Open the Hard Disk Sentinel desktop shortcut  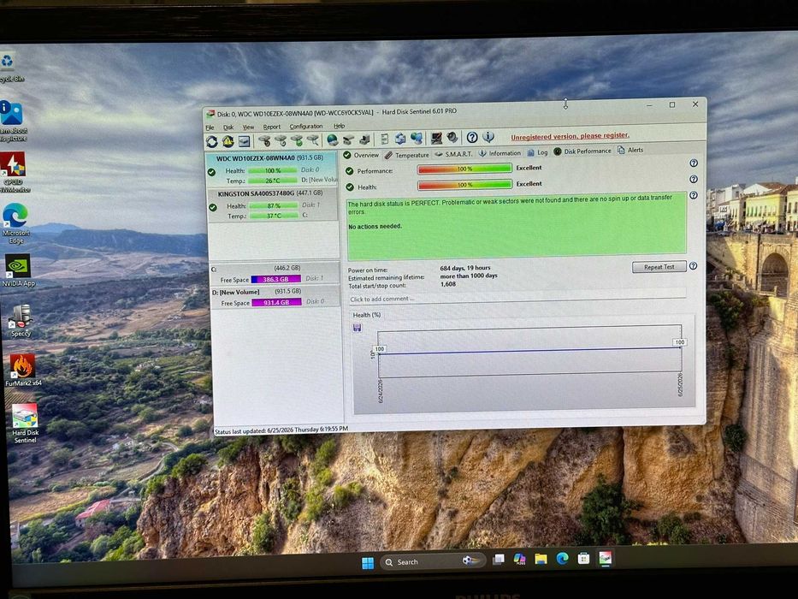coord(25,423)
